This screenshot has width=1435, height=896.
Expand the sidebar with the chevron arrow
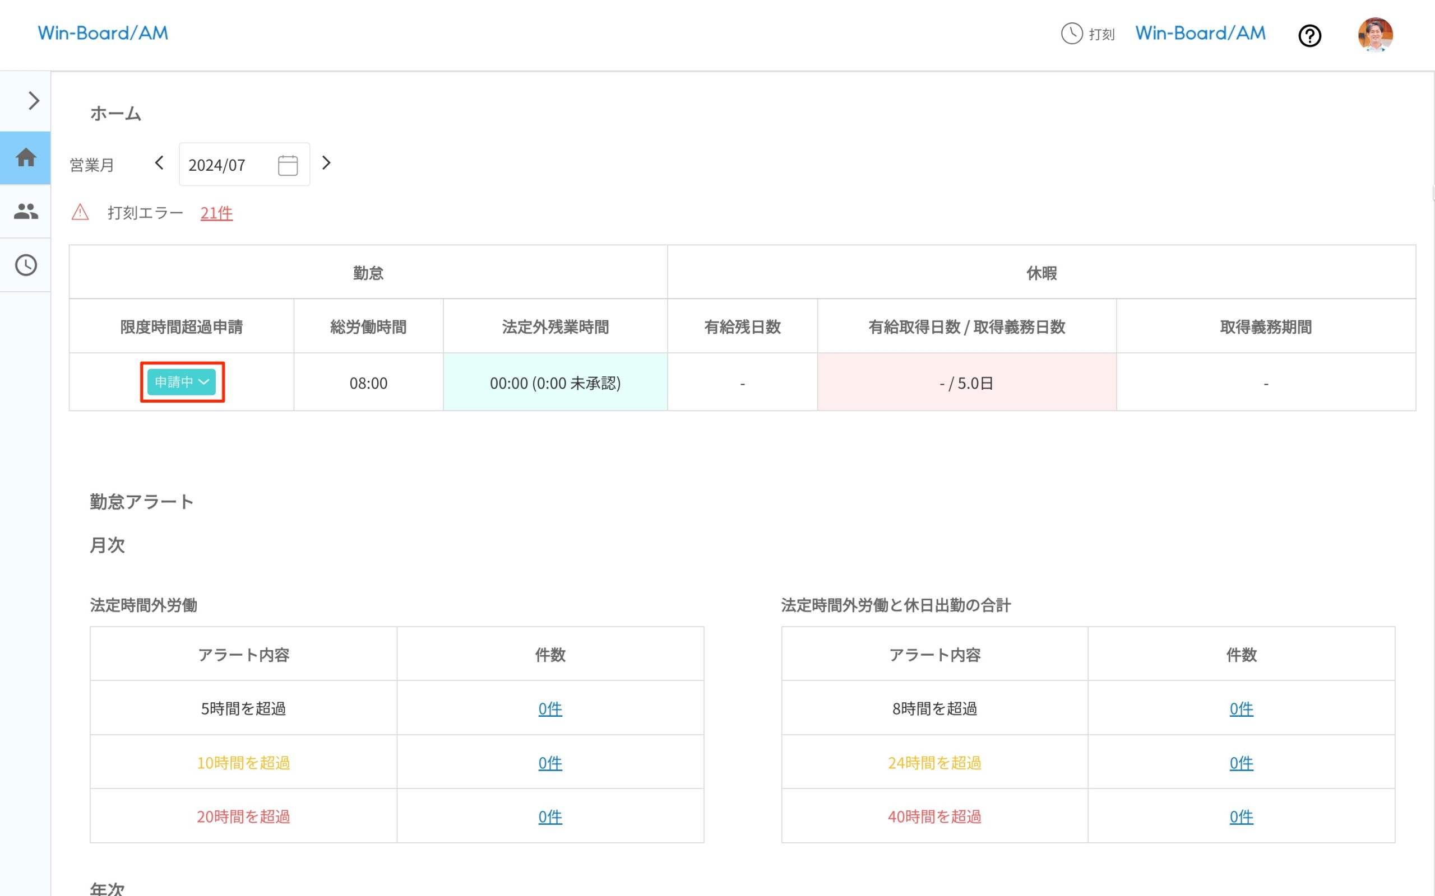(33, 101)
